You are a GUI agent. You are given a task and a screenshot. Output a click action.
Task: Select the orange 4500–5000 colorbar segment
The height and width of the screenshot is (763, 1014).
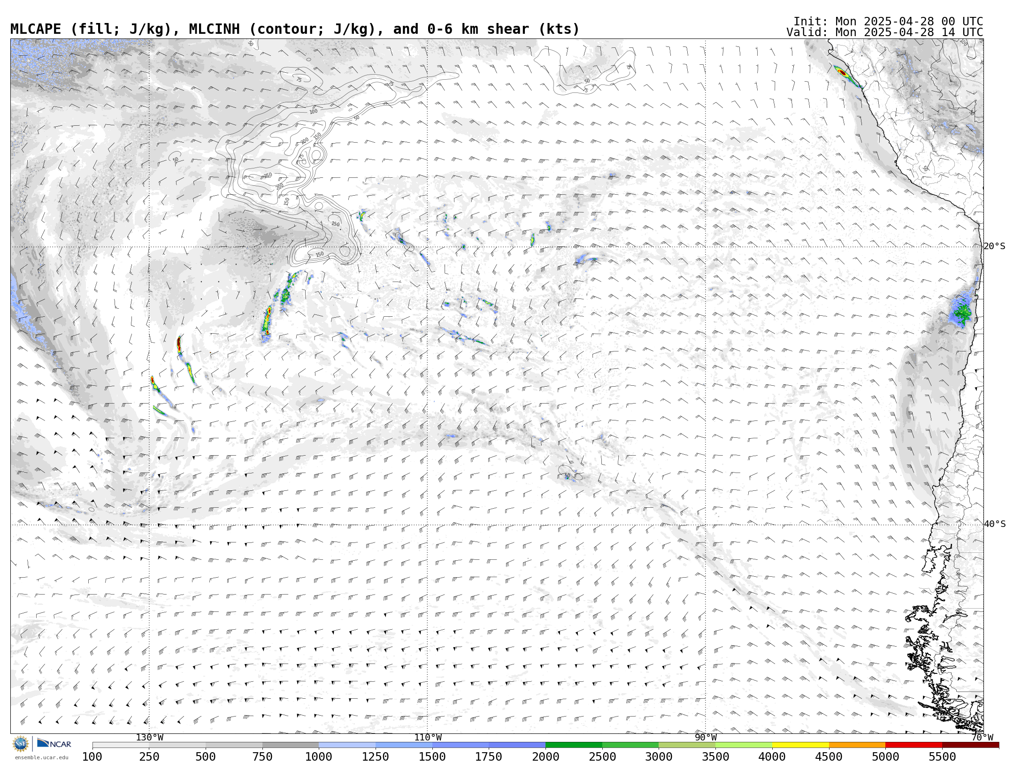(857, 745)
